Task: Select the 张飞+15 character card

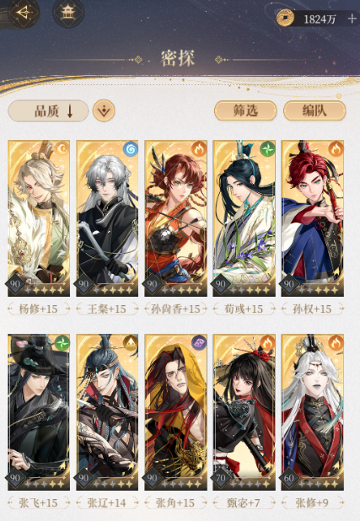Action: [39, 412]
